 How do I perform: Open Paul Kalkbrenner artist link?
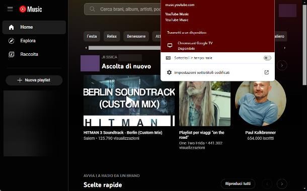pyautogui.click(x=260, y=133)
